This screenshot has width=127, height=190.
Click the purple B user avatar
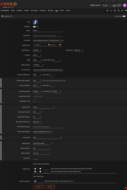(x=124, y=5)
